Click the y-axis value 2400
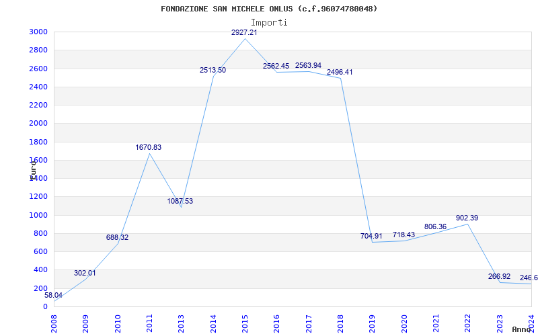Image resolution: width=538 pixels, height=336 pixels. point(39,87)
